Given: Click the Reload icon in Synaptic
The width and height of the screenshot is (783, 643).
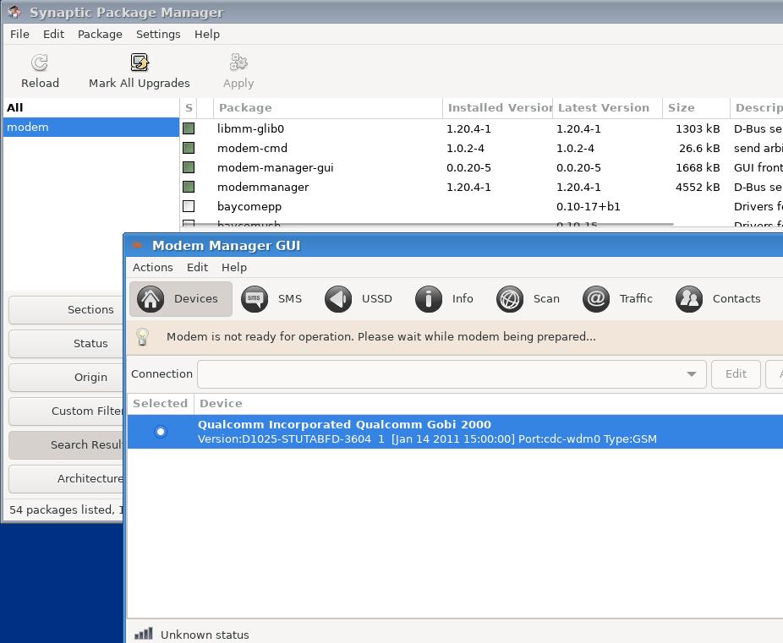Looking at the screenshot, I should [40, 63].
